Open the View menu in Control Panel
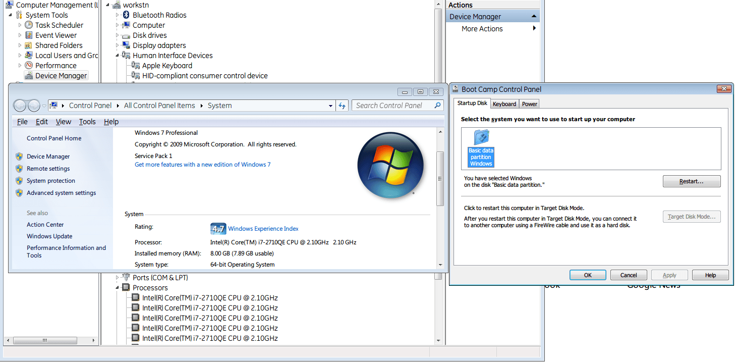 pos(64,122)
